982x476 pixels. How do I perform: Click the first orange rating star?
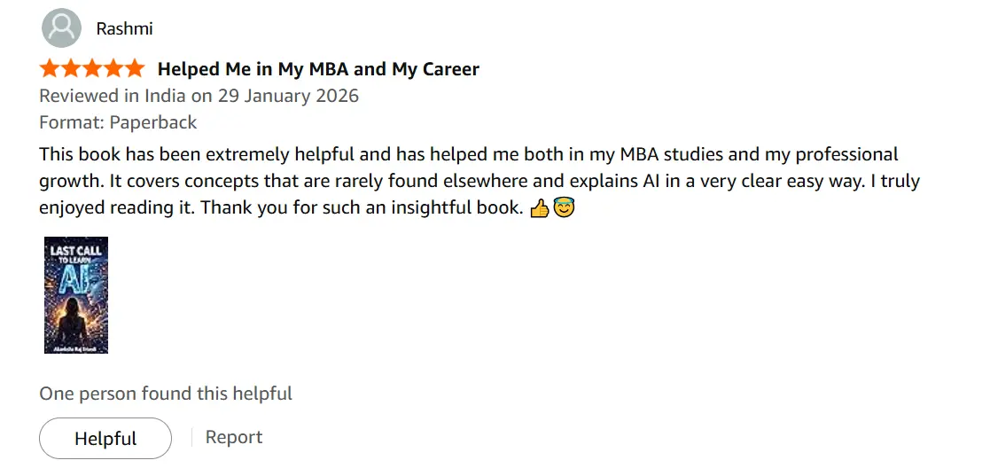[50, 68]
